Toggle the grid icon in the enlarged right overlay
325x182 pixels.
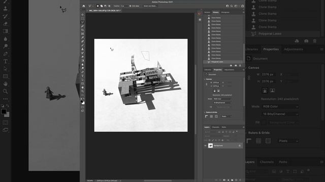pyautogui.click(x=258, y=141)
